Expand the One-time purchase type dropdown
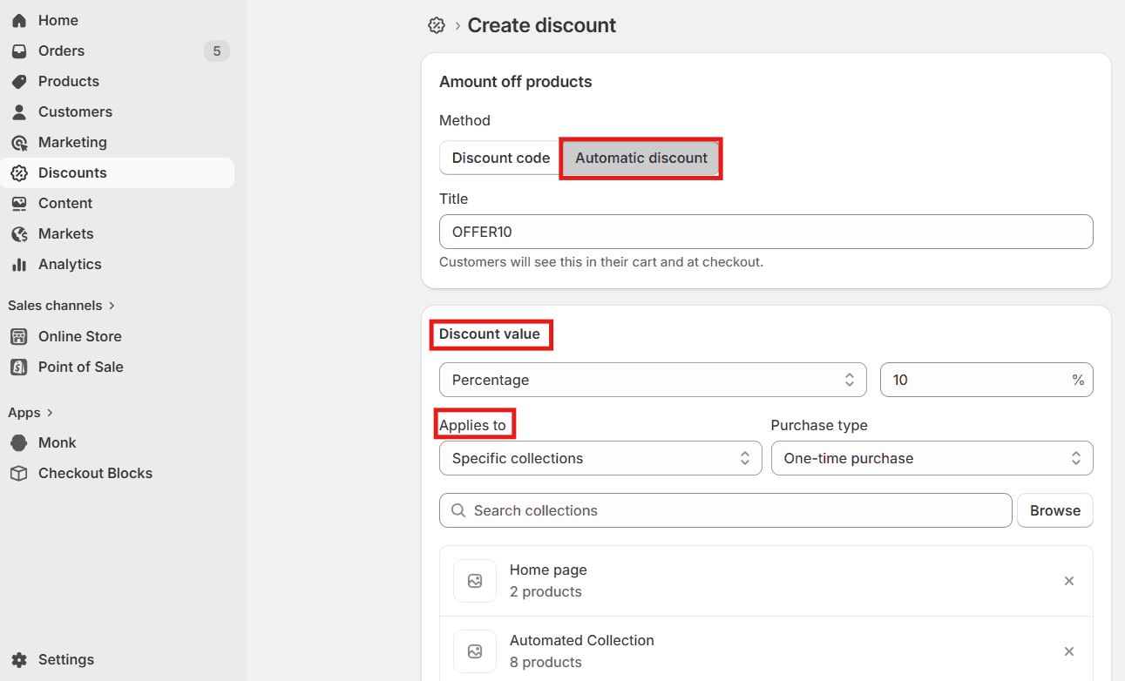The height and width of the screenshot is (681, 1125). tap(932, 458)
